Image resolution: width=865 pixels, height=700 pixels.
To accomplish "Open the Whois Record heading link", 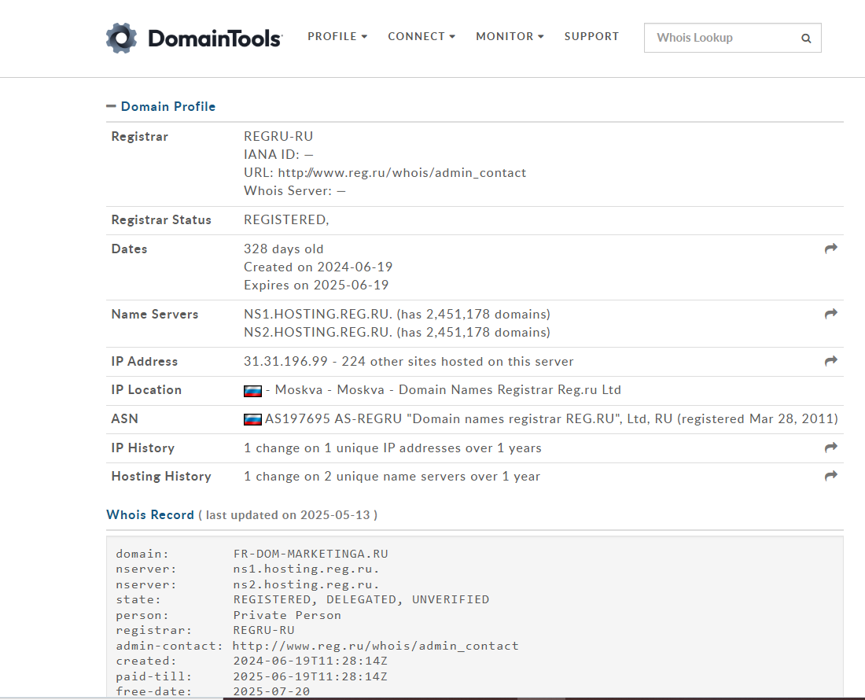I will [x=150, y=515].
